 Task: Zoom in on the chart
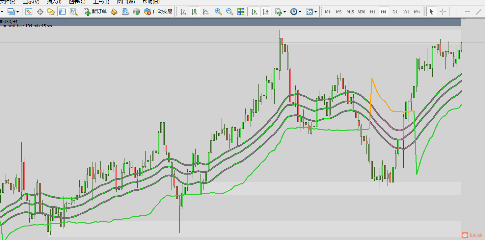point(218,12)
